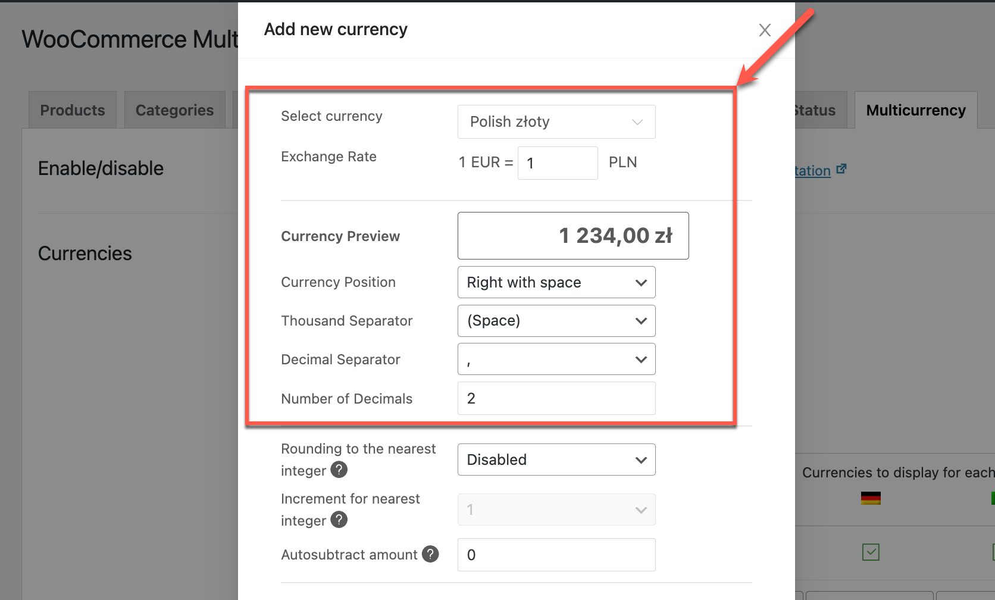The height and width of the screenshot is (600, 995).
Task: Open Thousand Separator dropdown
Action: (556, 321)
